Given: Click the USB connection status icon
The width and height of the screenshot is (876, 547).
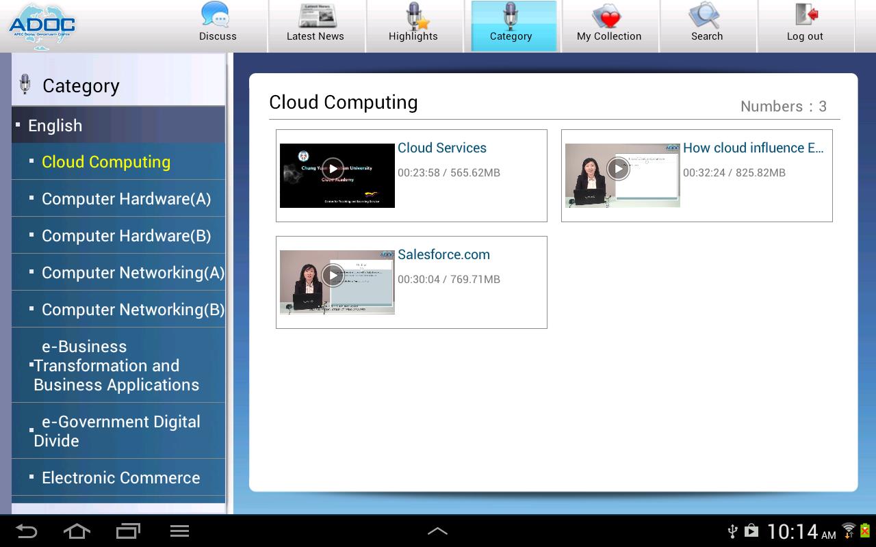Looking at the screenshot, I should tap(732, 531).
